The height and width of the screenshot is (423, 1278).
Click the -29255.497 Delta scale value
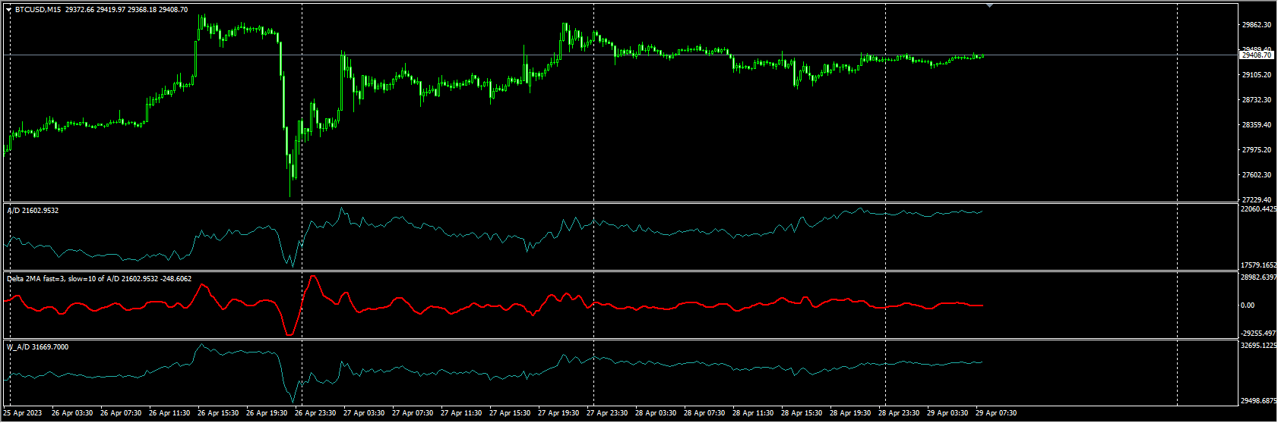[1258, 334]
